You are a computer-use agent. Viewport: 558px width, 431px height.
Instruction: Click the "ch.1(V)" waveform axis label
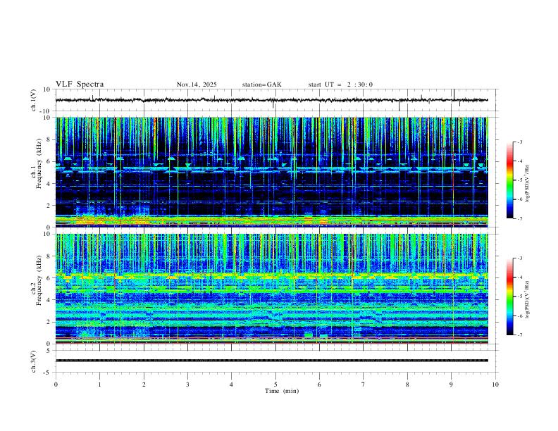point(34,100)
